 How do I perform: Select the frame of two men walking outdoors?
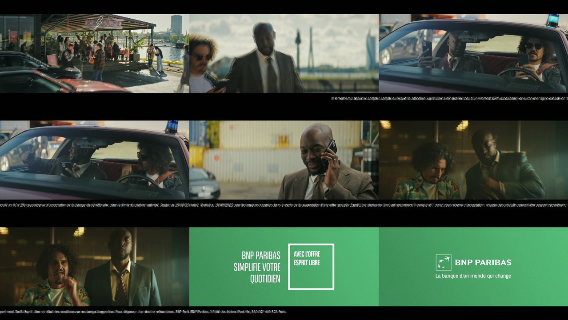click(x=284, y=53)
